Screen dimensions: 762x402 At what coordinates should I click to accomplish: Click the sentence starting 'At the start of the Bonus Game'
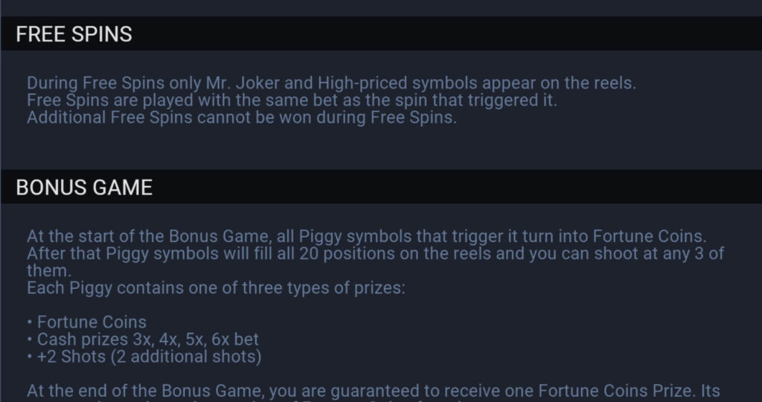366,236
